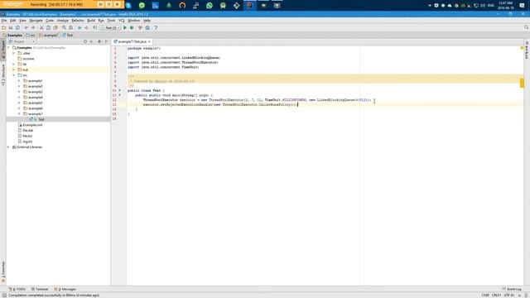
Task: Click the Examples breadcrumb in navigation bar
Action: click(x=12, y=35)
